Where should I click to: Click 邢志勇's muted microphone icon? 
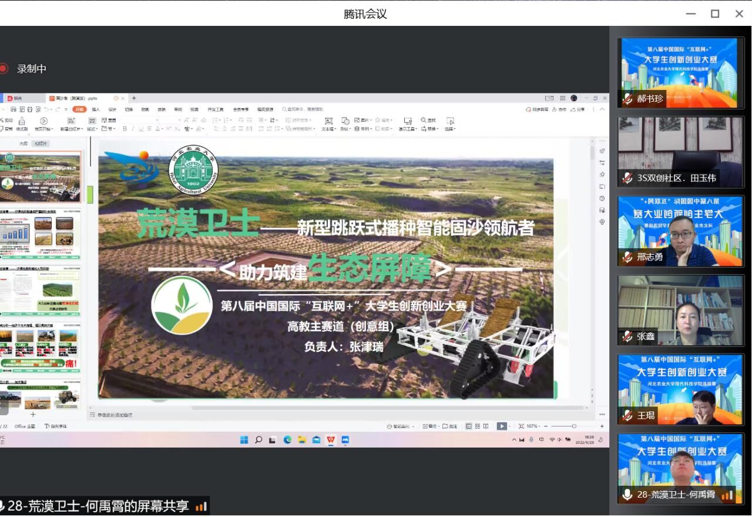coord(628,257)
